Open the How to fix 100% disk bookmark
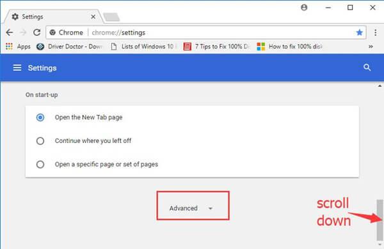 coord(290,47)
